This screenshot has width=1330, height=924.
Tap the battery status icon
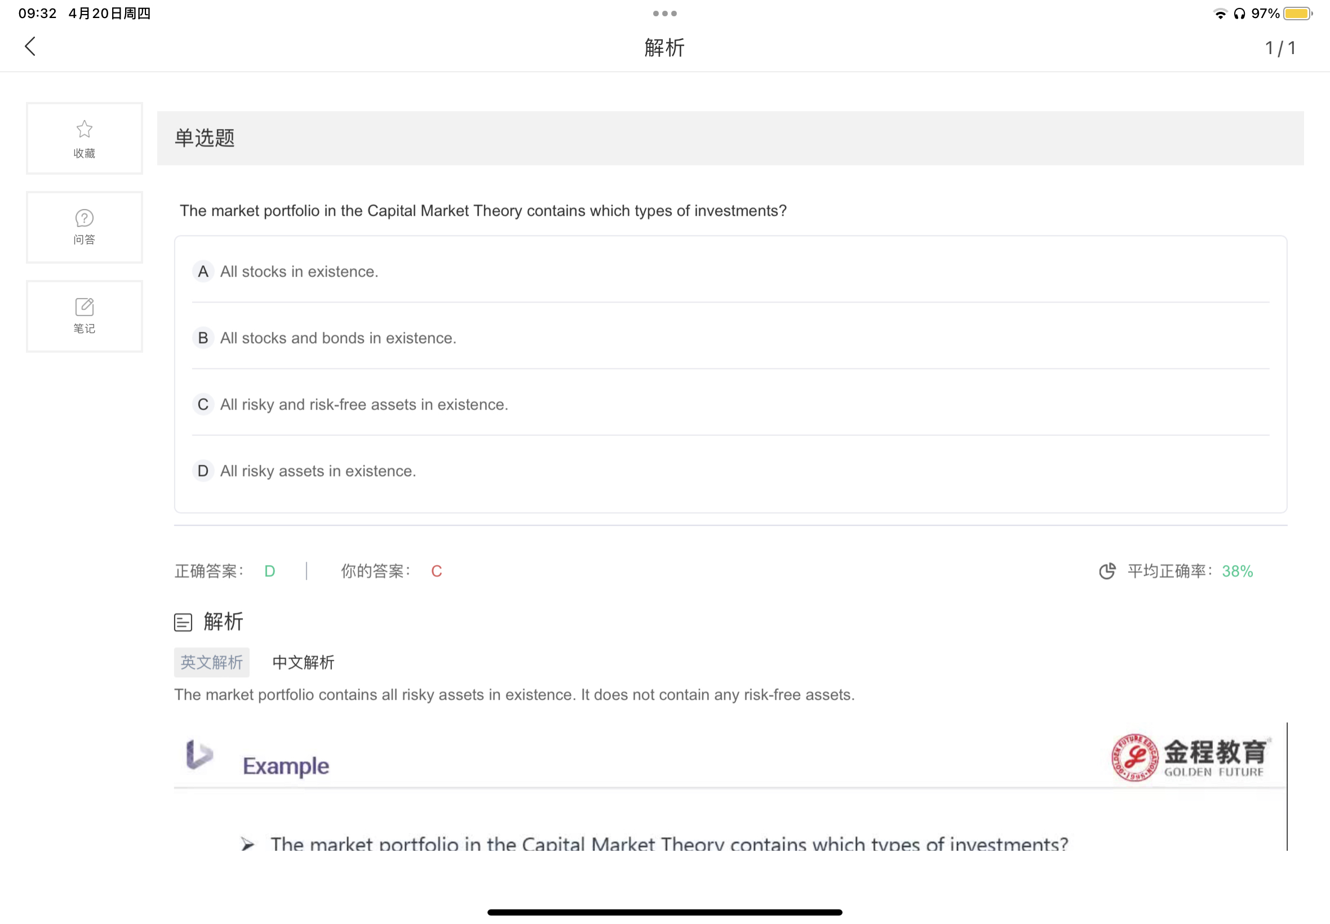coord(1297,14)
